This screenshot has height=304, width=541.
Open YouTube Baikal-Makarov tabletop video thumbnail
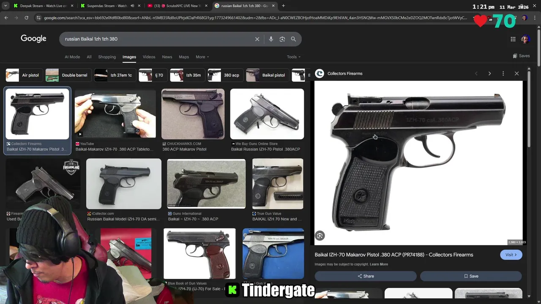115,114
